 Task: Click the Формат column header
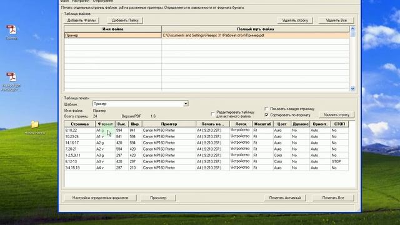106,124
